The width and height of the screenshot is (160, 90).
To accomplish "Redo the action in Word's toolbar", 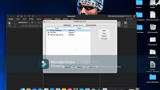I will pos(29,16).
